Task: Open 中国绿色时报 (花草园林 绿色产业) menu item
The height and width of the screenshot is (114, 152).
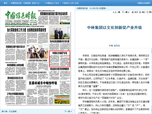Action: click(26, 3)
